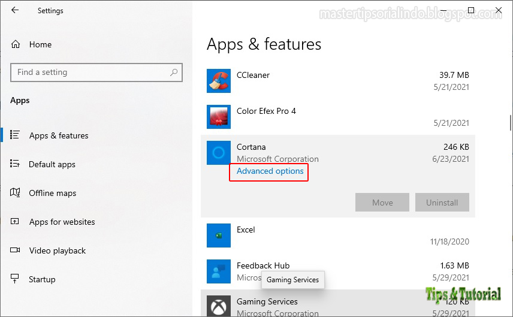This screenshot has height=317, width=513.
Task: Go to Offline maps
Action: (x=52, y=193)
